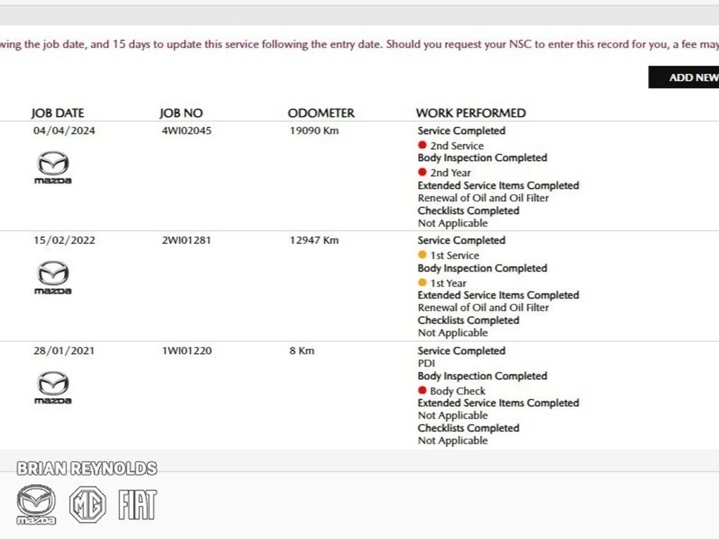Screen dimensions: 719x539
Task: Click red dot next to 2nd Year
Action: [x=422, y=172]
